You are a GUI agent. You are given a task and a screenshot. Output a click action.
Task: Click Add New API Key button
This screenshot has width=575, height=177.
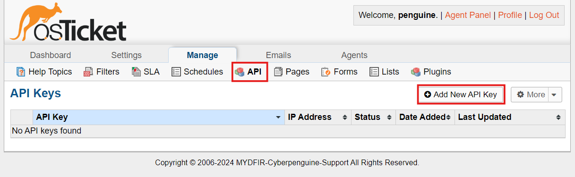(x=461, y=94)
